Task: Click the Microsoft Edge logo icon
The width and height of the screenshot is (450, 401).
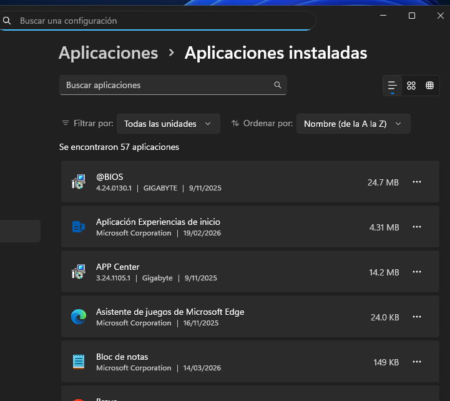Action: click(x=79, y=317)
